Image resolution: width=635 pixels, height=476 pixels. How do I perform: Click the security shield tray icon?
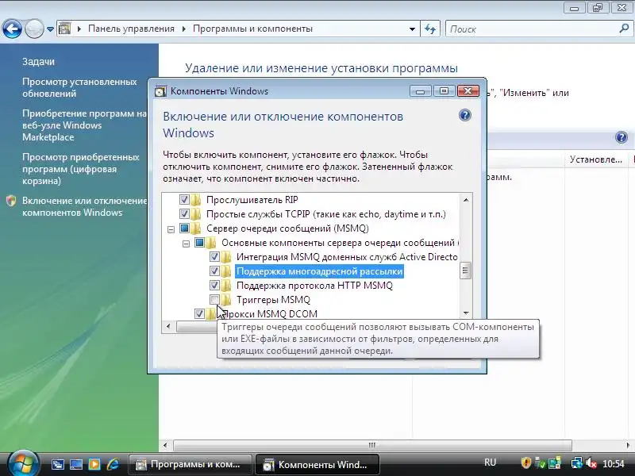click(x=525, y=463)
